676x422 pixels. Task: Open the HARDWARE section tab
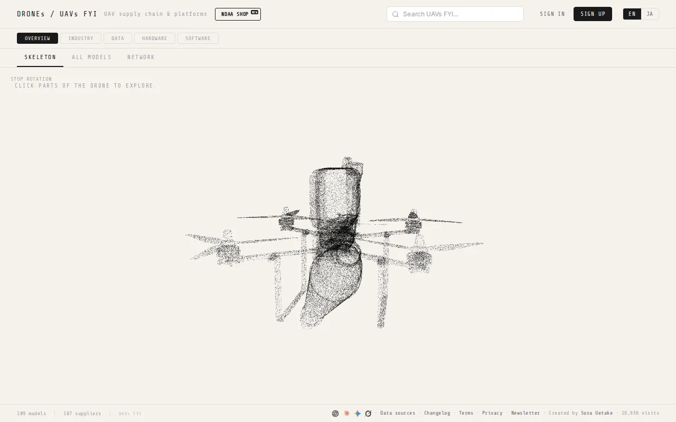155,39
